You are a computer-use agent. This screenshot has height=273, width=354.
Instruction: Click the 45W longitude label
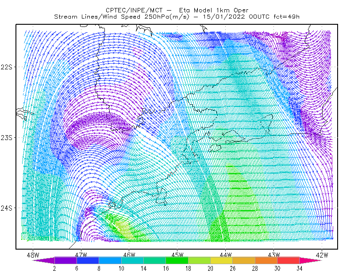[177, 255]
